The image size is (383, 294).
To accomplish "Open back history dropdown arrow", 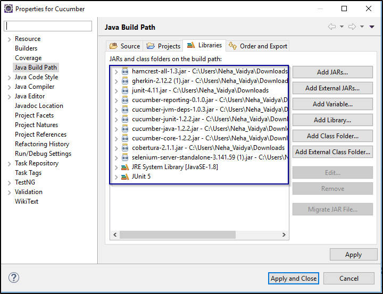I will click(x=342, y=27).
